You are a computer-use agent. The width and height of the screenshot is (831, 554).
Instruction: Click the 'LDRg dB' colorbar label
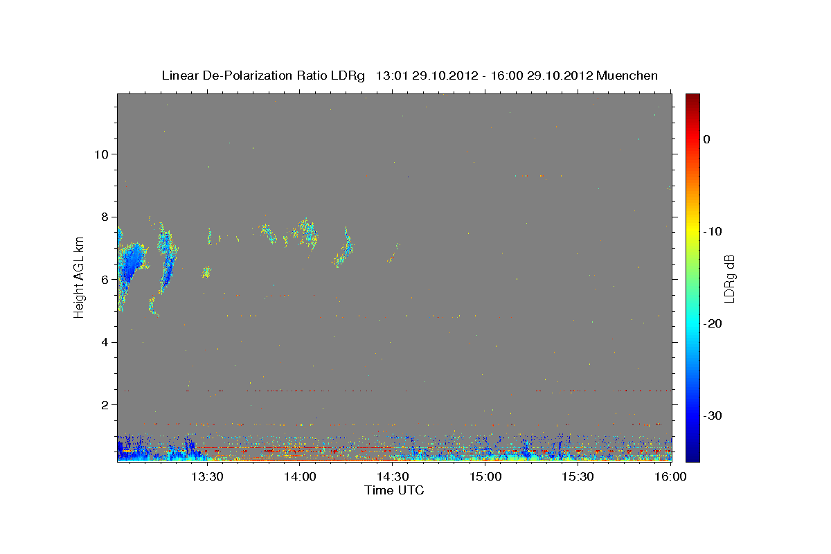coord(729,278)
